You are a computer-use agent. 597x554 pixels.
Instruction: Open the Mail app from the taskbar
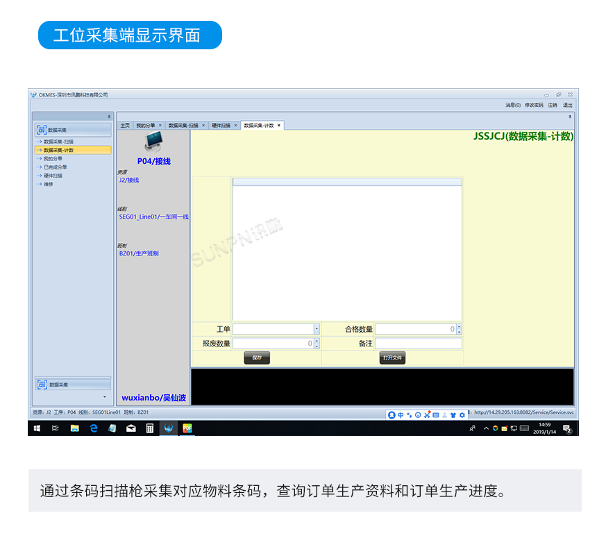coord(131,428)
